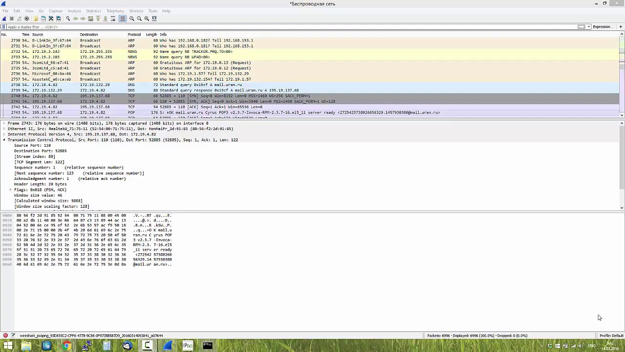Jump to the first packet
The width and height of the screenshot is (625, 352).
tap(98, 19)
